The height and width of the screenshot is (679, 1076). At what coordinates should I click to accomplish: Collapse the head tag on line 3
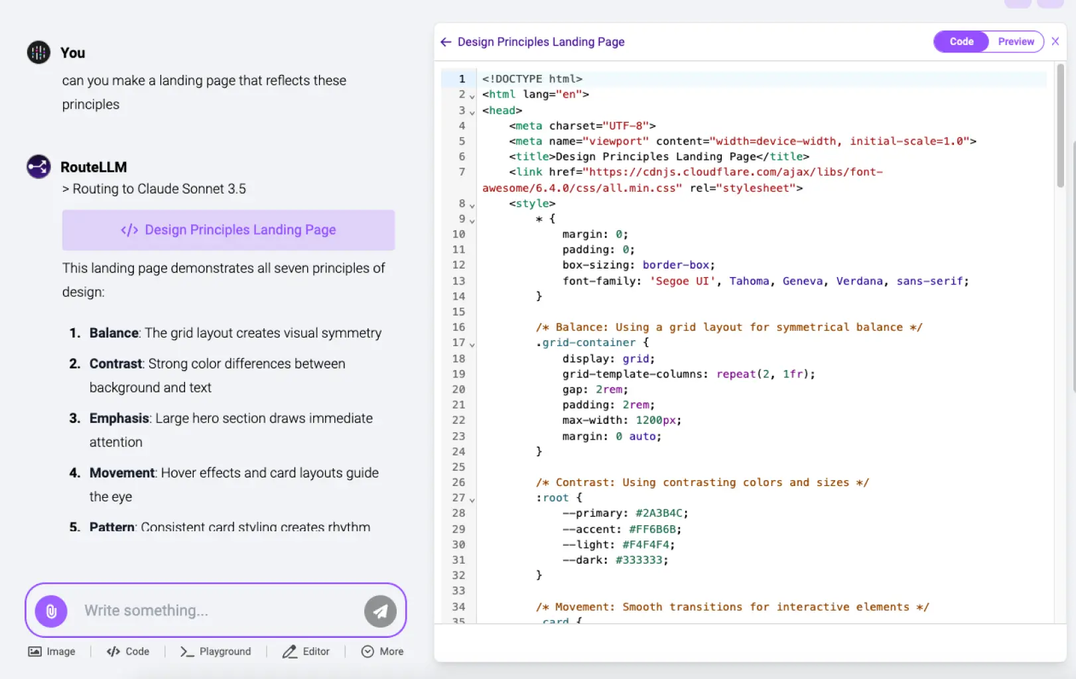click(472, 112)
